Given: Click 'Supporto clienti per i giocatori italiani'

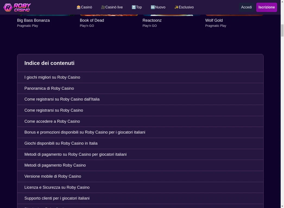Looking at the screenshot, I should 57,198.
